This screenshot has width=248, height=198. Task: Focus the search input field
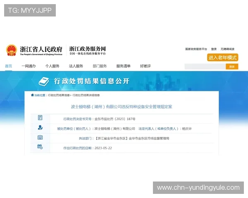point(205,67)
